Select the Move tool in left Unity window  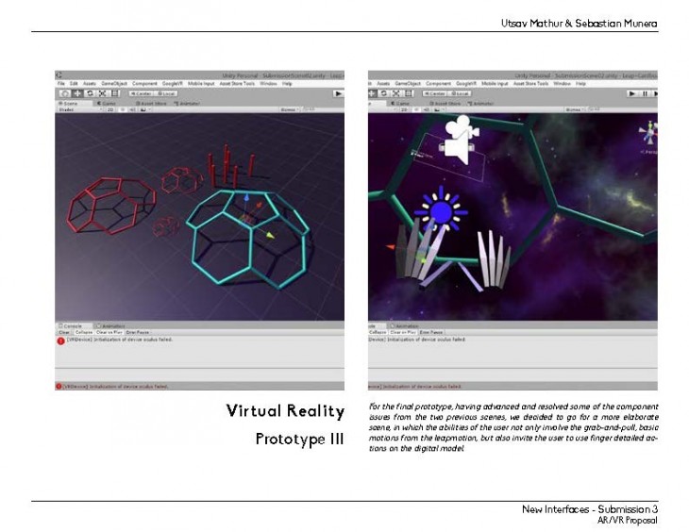click(77, 93)
